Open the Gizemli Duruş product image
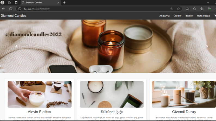216x121 pixels. coord(184,94)
